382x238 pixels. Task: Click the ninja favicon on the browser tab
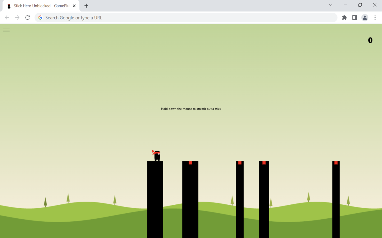8,5
